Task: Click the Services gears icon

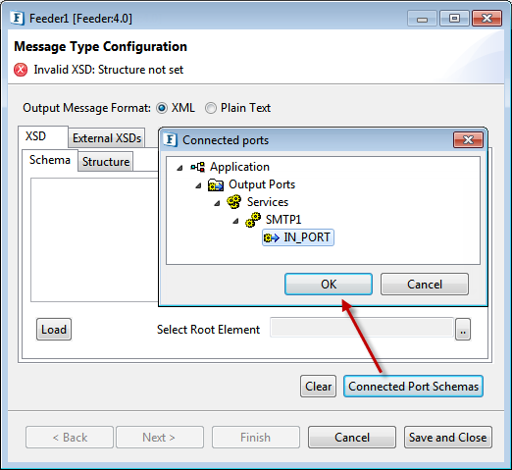Action: click(234, 202)
